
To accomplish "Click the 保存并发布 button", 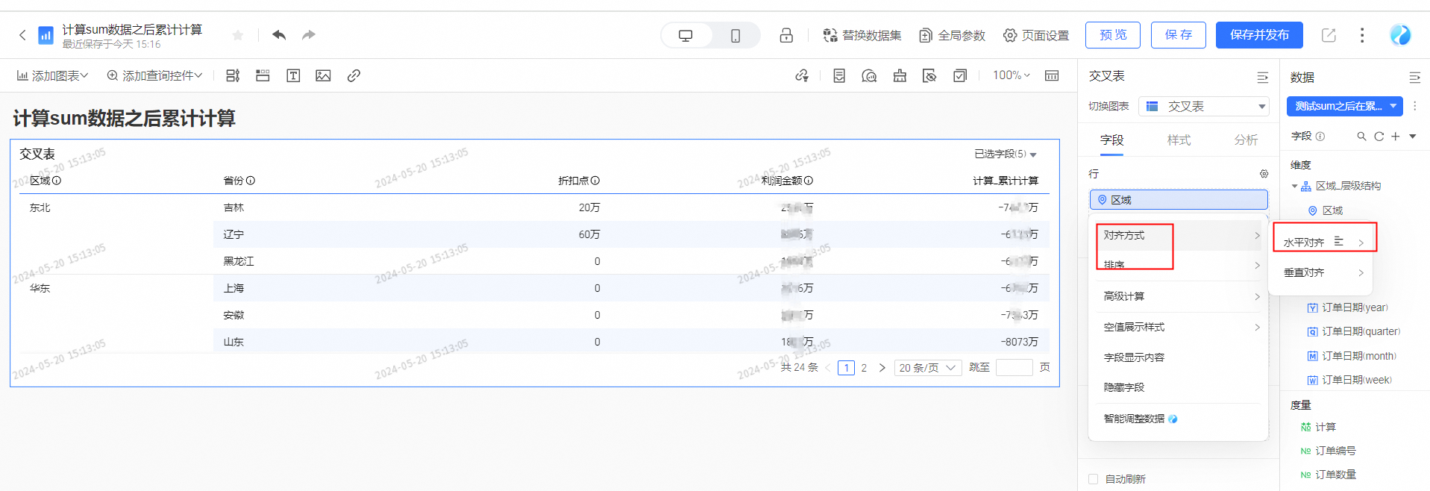I will point(1258,35).
